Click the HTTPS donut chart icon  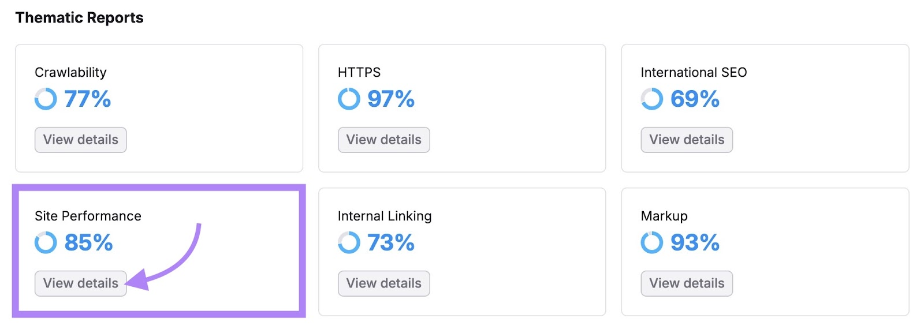(349, 99)
